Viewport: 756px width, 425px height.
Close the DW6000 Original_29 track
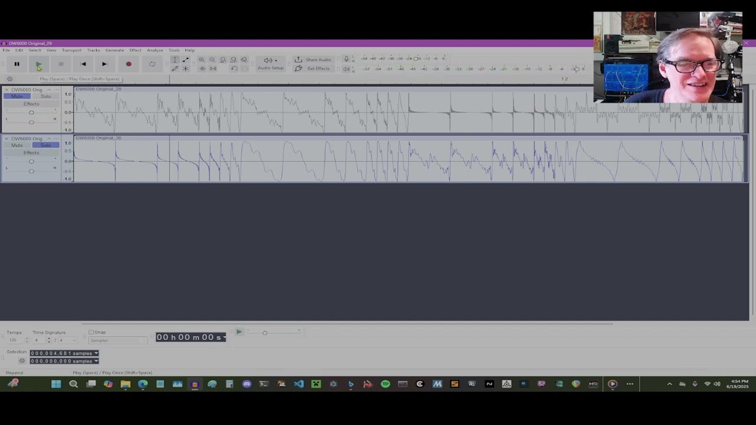(x=6, y=90)
